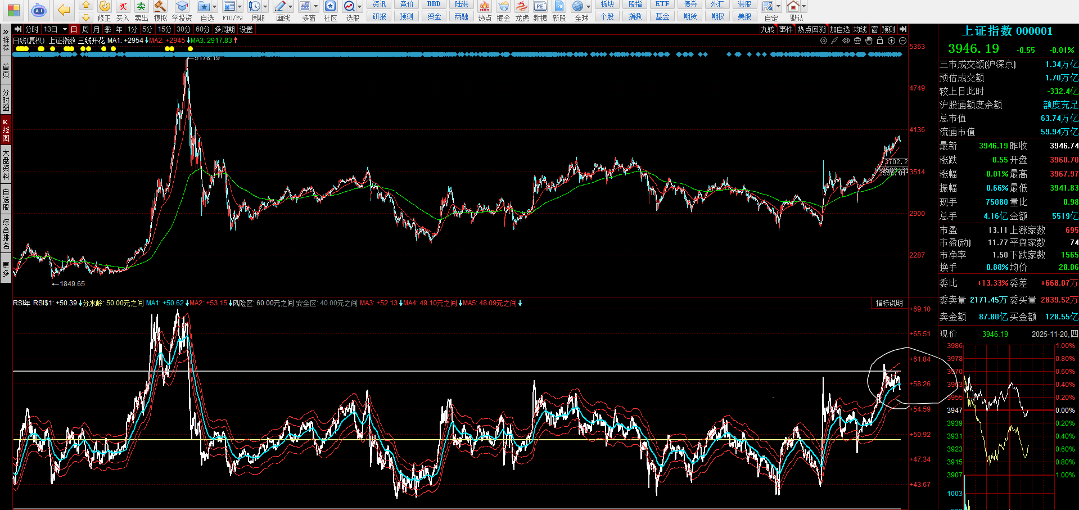
Task: Click the zoom-in plus circle icon
Action: click(x=891, y=40)
